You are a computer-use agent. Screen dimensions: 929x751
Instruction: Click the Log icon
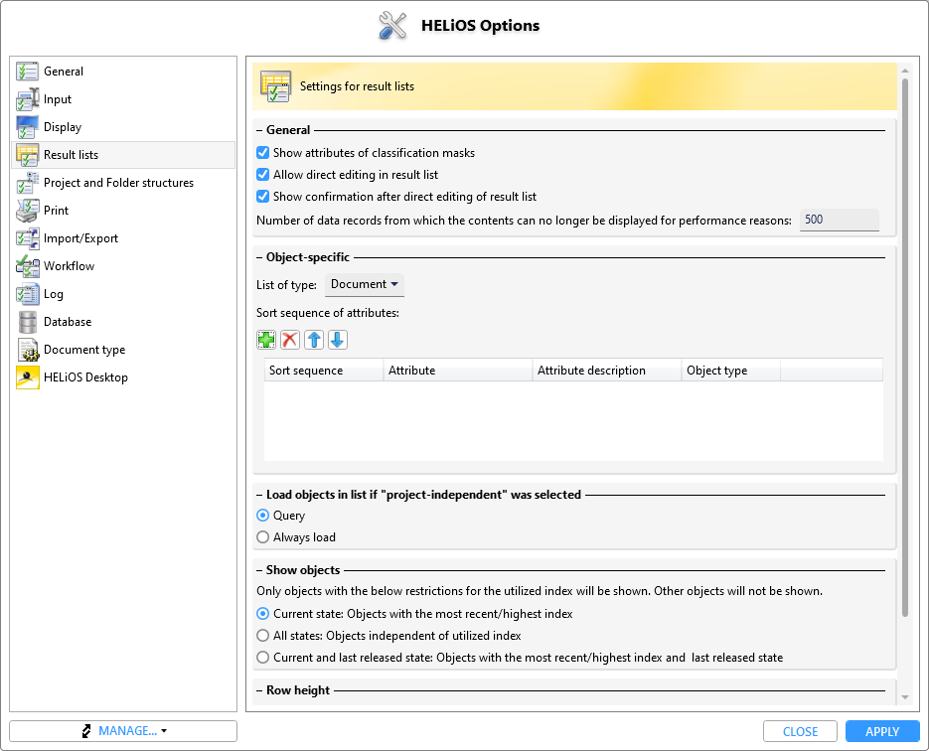[x=27, y=294]
